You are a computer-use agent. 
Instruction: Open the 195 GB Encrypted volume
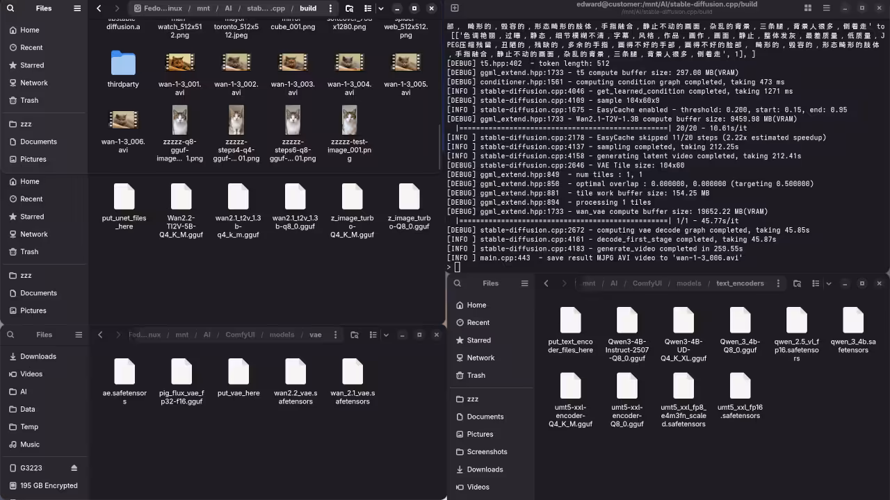48,485
